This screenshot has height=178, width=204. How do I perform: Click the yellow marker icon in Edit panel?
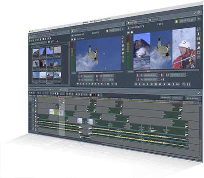pyautogui.click(x=177, y=22)
